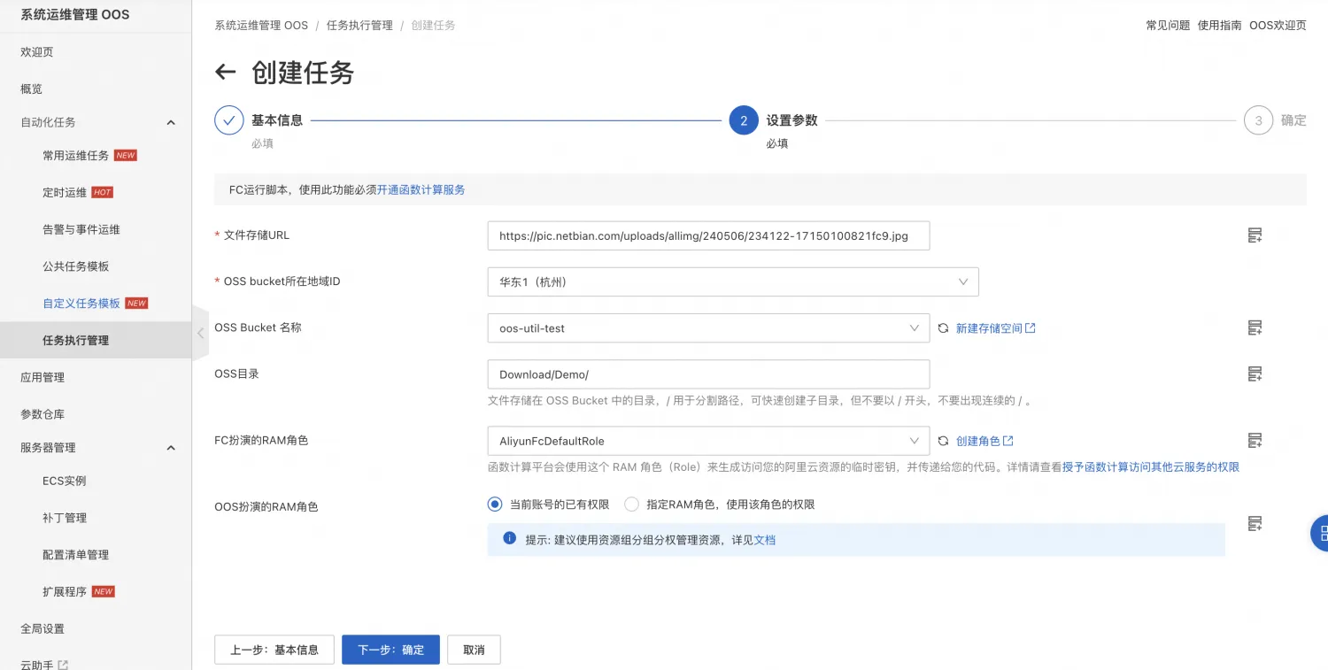Open 配置清单管理 in the sidebar
Viewport: 1328px width, 670px height.
76,555
